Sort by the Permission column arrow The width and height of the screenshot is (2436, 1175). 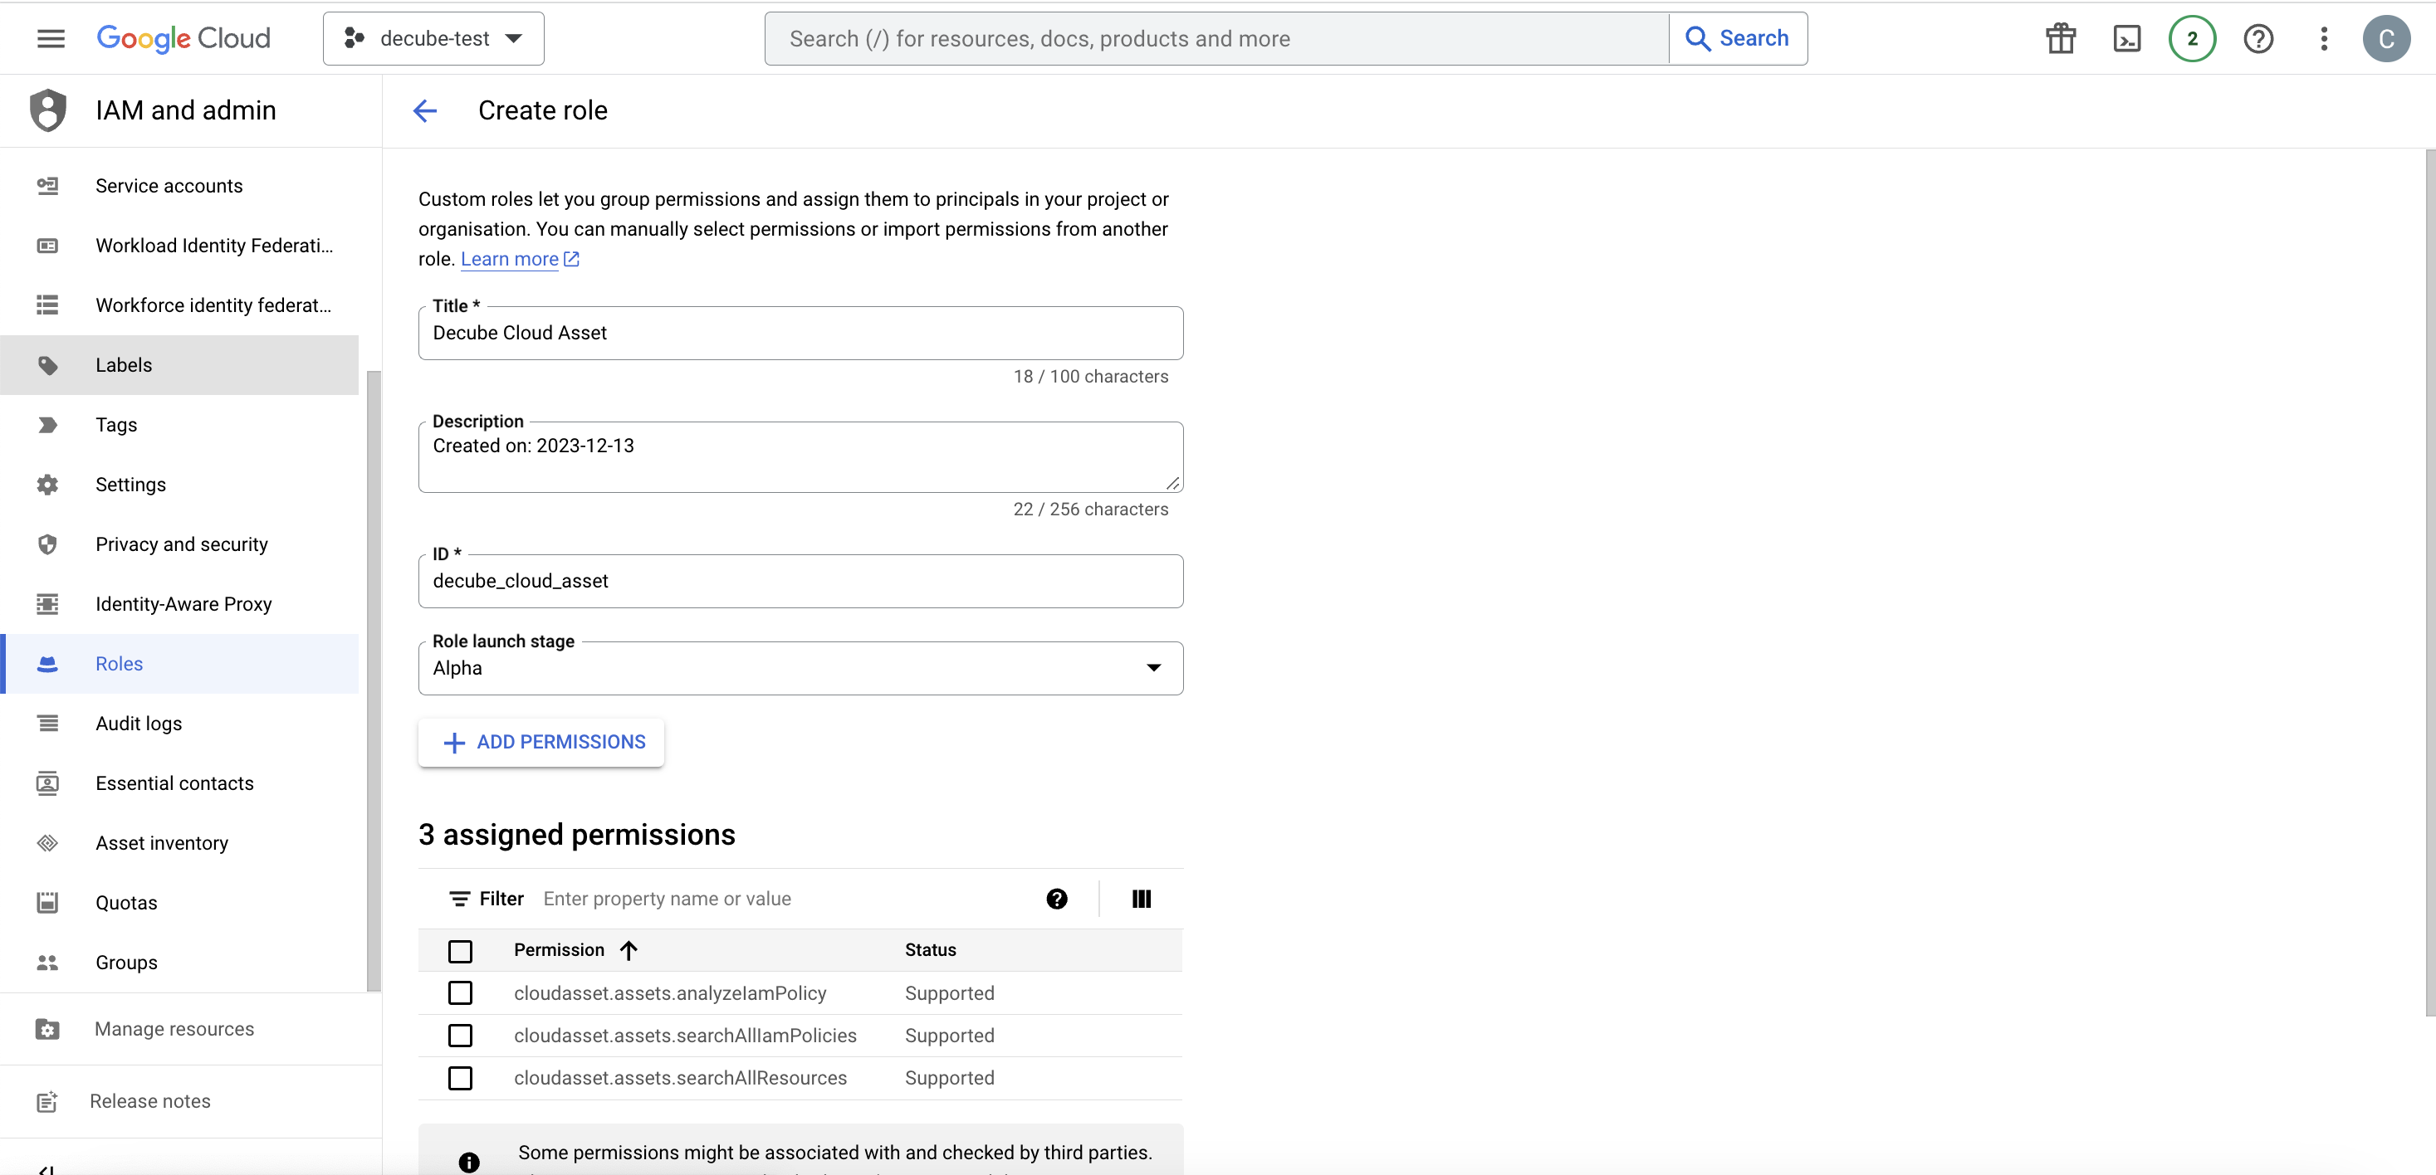tap(629, 951)
